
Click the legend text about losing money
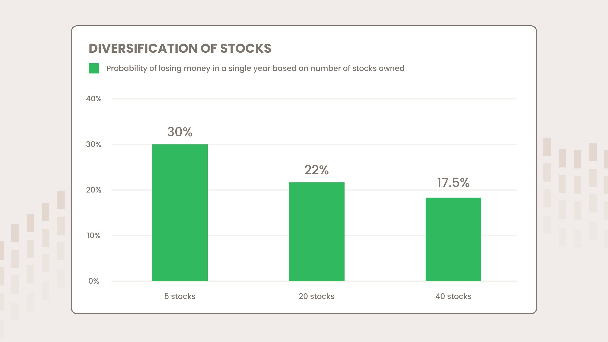255,68
